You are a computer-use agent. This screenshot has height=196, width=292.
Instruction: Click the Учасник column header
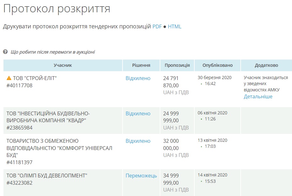[x=63, y=66]
